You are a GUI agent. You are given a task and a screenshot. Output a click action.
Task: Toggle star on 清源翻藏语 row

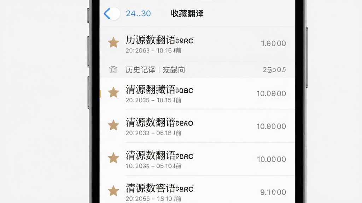[113, 92]
